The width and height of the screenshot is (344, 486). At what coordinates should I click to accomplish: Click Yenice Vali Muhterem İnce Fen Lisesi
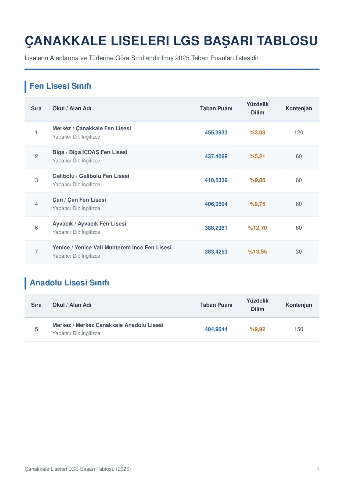[x=123, y=247]
